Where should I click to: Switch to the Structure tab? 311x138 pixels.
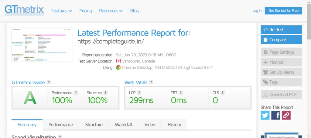coord(94,125)
